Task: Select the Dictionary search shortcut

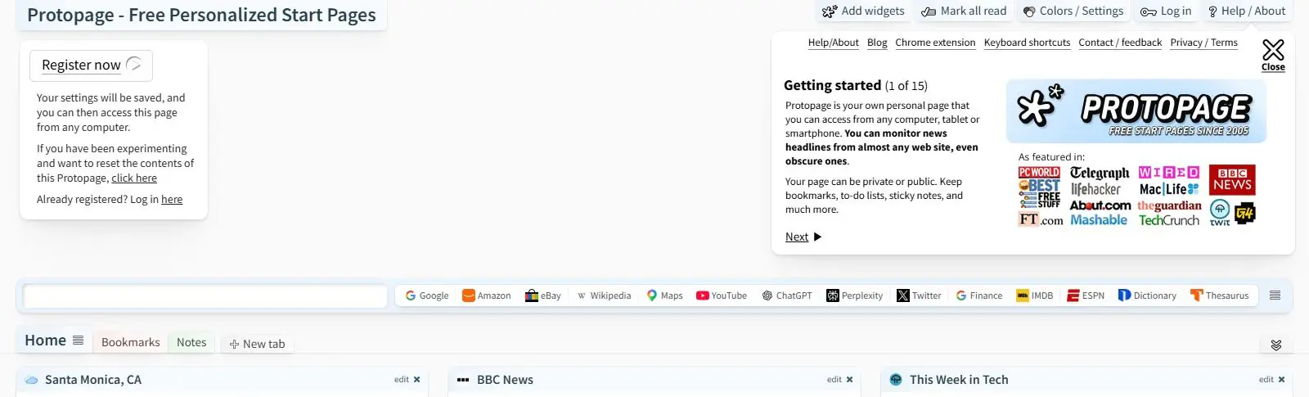Action: point(1147,296)
